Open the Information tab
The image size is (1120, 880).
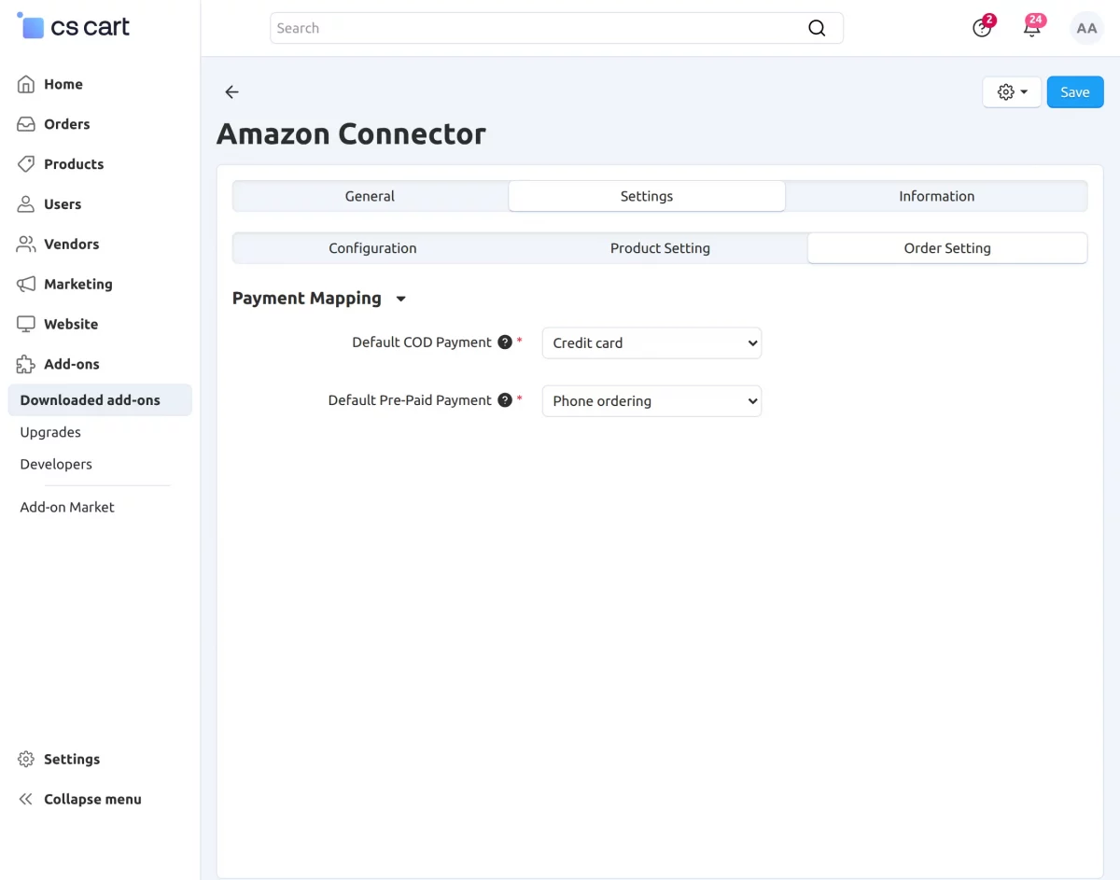[936, 196]
